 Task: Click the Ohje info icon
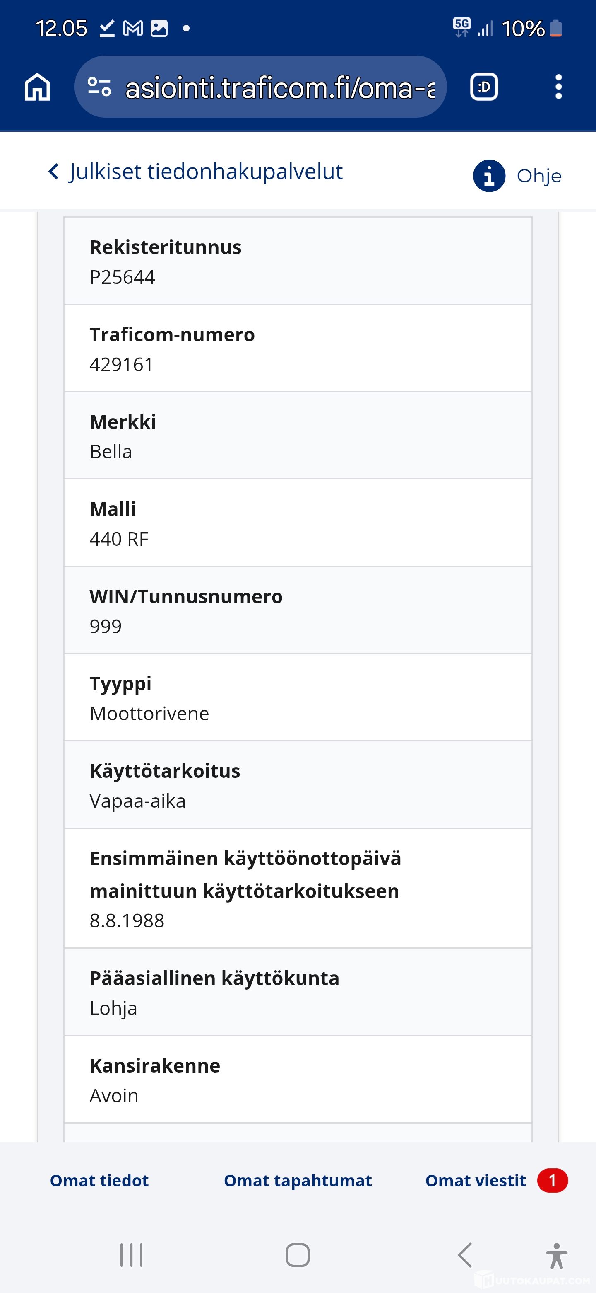click(489, 176)
